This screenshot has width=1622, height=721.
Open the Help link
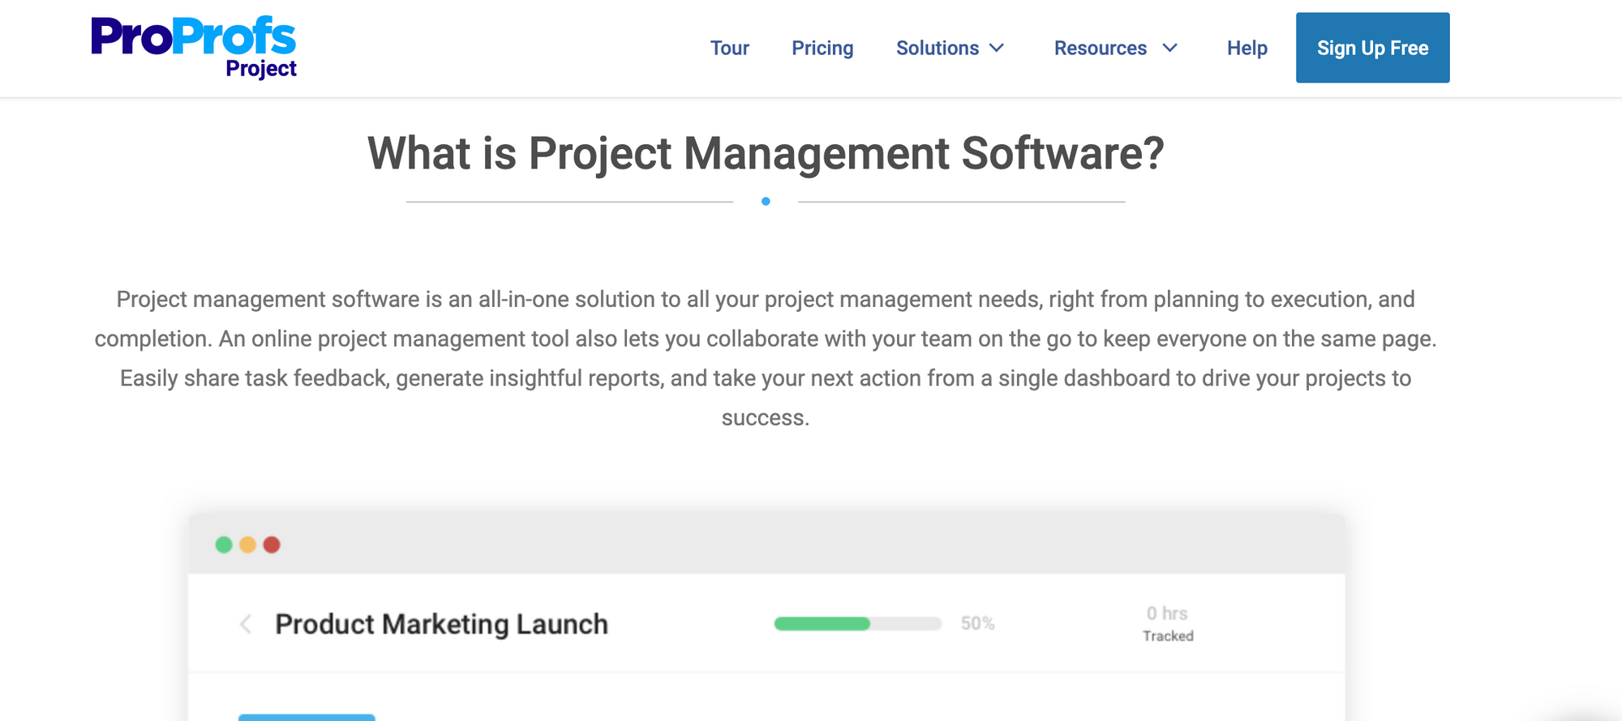click(x=1247, y=49)
